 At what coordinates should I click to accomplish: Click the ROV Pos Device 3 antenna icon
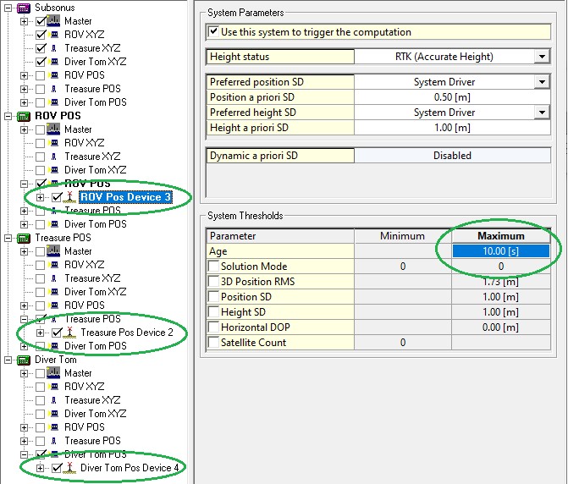click(x=70, y=197)
